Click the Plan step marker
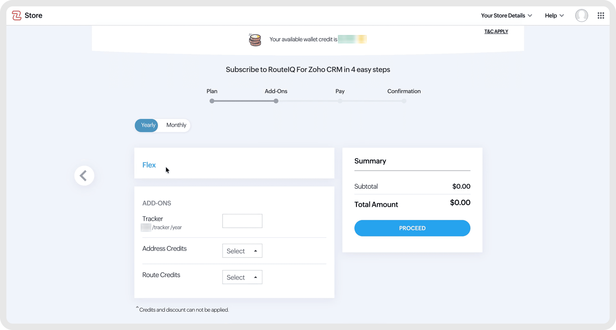 tap(212, 101)
